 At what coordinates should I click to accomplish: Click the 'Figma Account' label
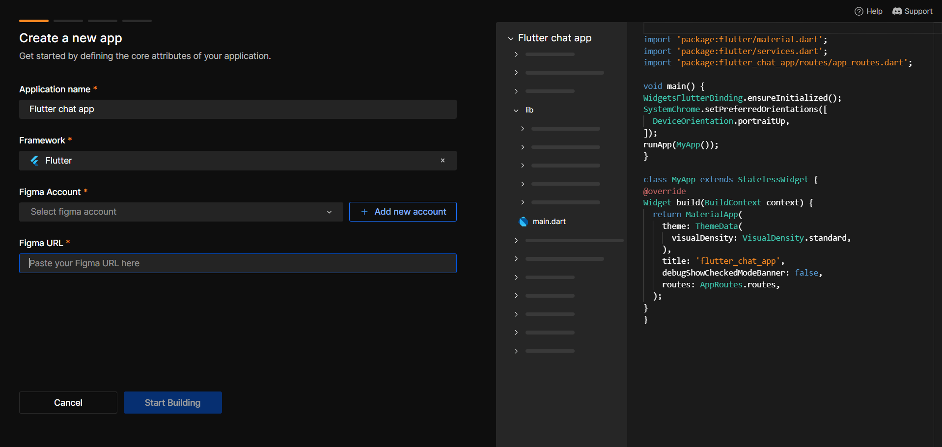tap(50, 192)
